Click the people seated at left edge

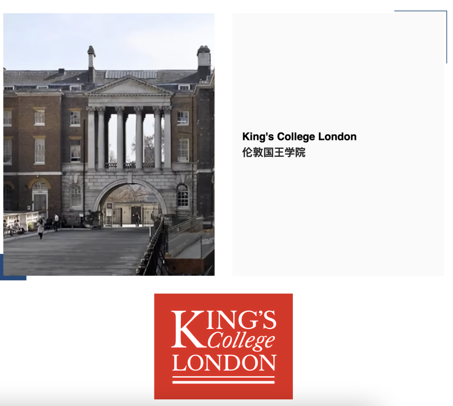[x=12, y=227]
